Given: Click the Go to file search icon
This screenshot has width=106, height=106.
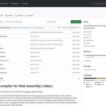Looking at the screenshot, I should [x=48, y=22].
